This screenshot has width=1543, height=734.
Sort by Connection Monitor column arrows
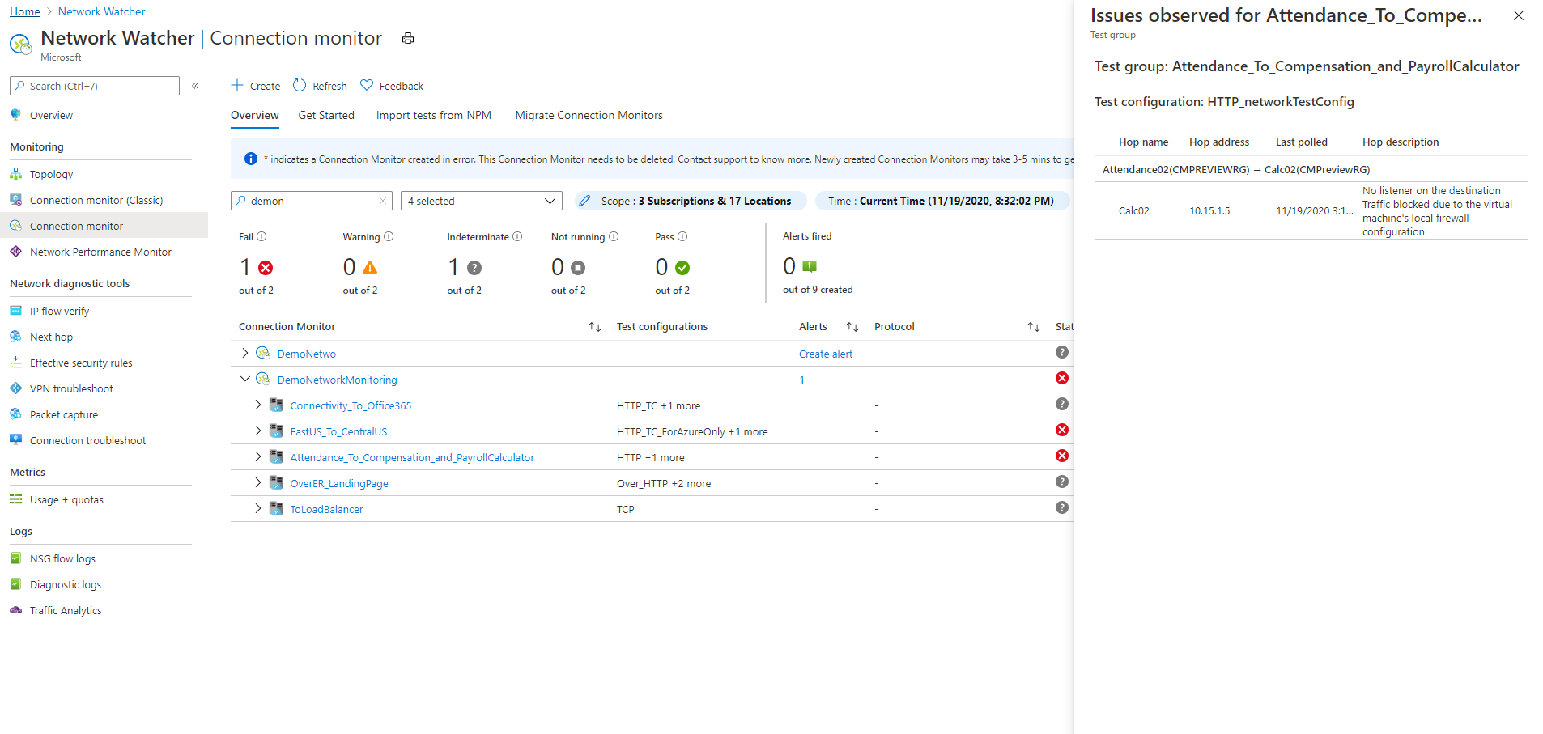coord(595,327)
